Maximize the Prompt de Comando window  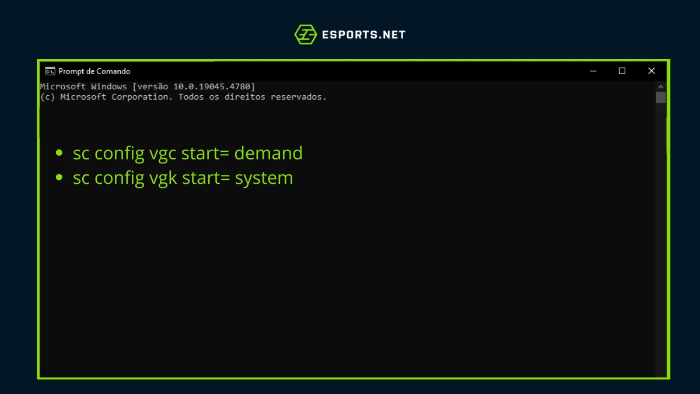pyautogui.click(x=622, y=71)
